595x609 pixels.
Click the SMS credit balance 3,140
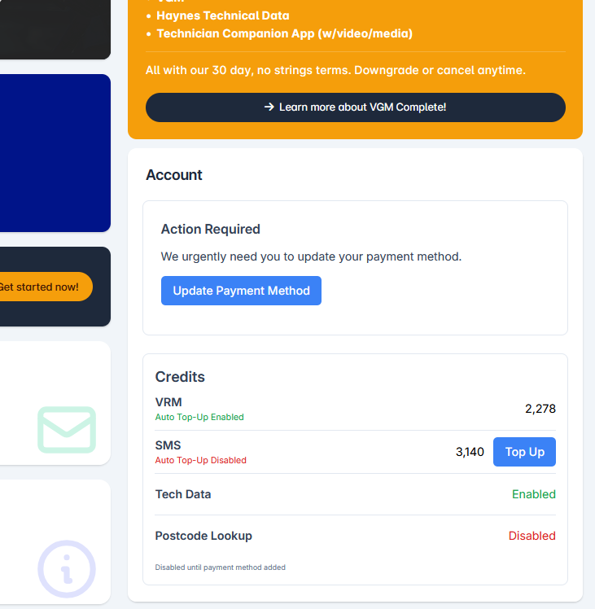pos(470,452)
